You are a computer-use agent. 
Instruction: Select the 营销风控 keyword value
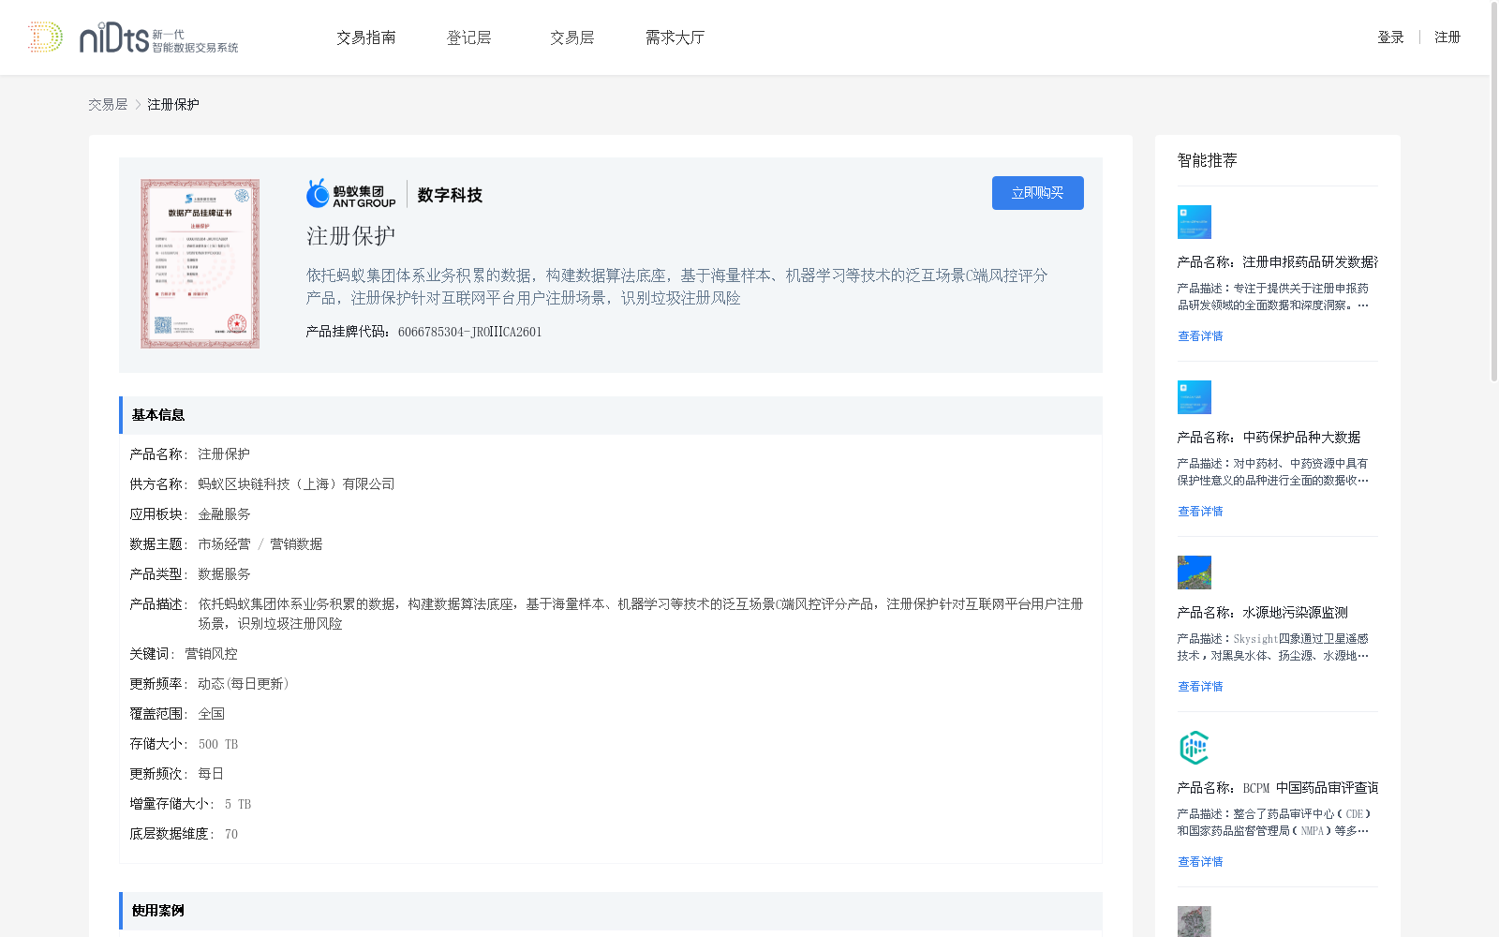(x=211, y=654)
